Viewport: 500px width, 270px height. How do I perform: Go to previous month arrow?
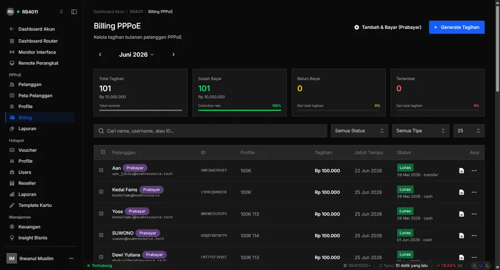100,54
